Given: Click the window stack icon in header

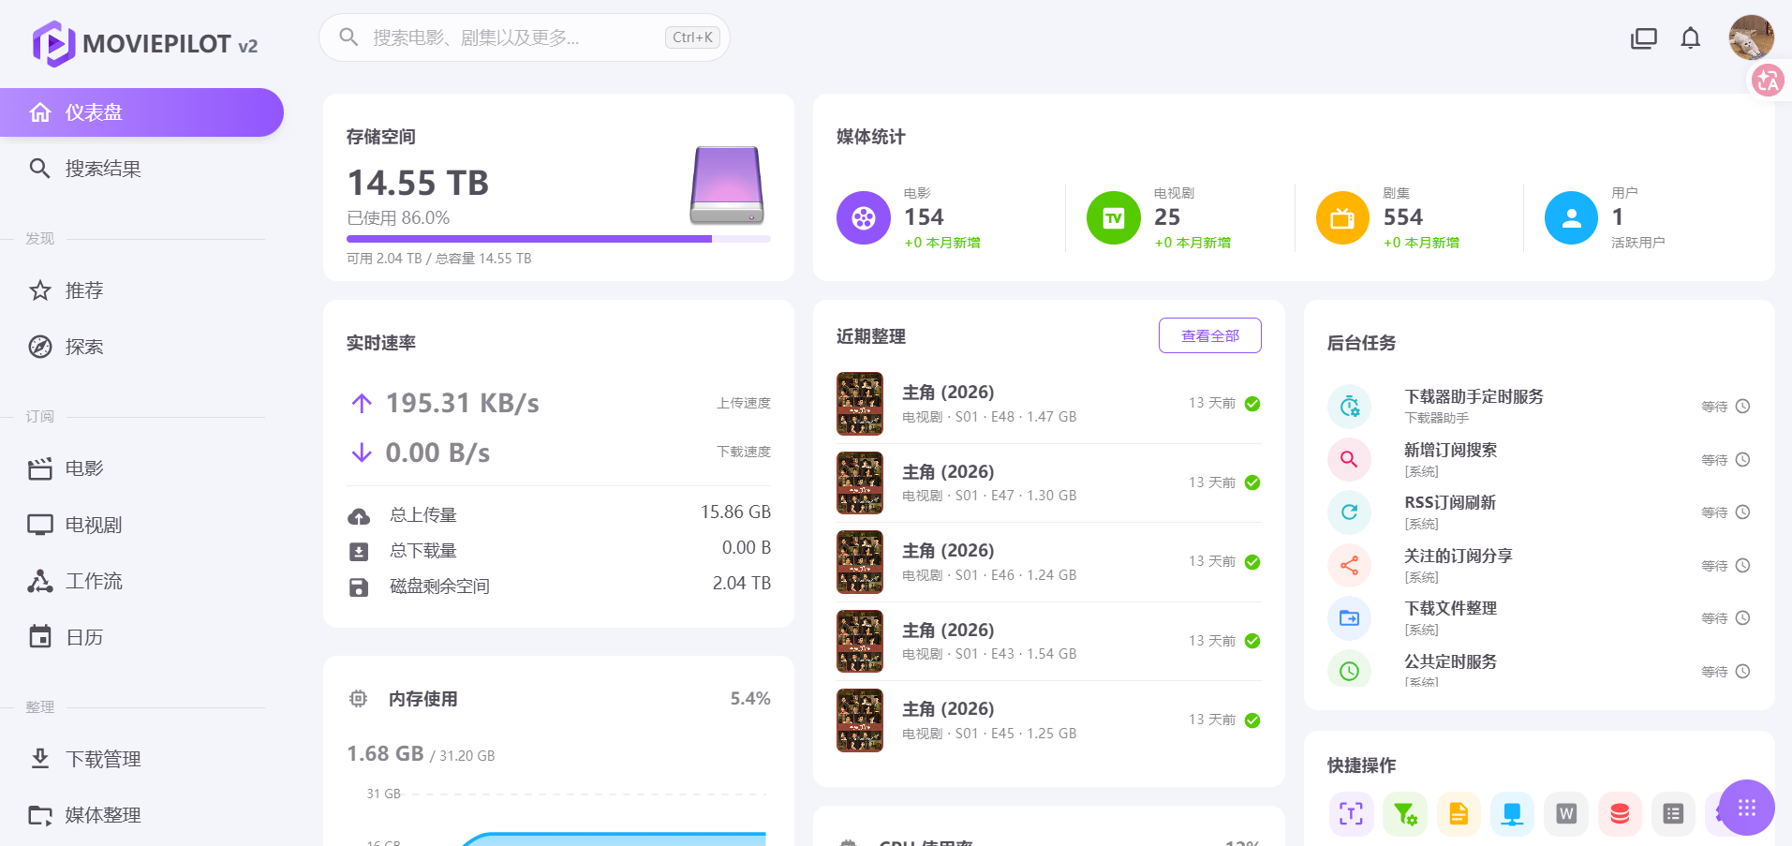Looking at the screenshot, I should (1644, 38).
